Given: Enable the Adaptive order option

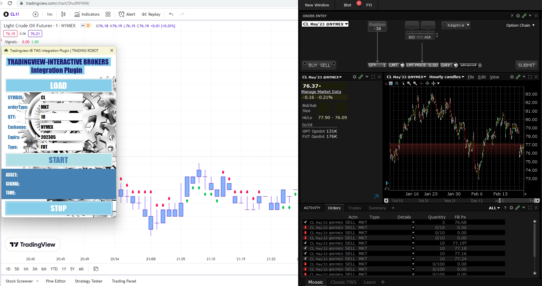Looking at the screenshot, I should [x=444, y=24].
